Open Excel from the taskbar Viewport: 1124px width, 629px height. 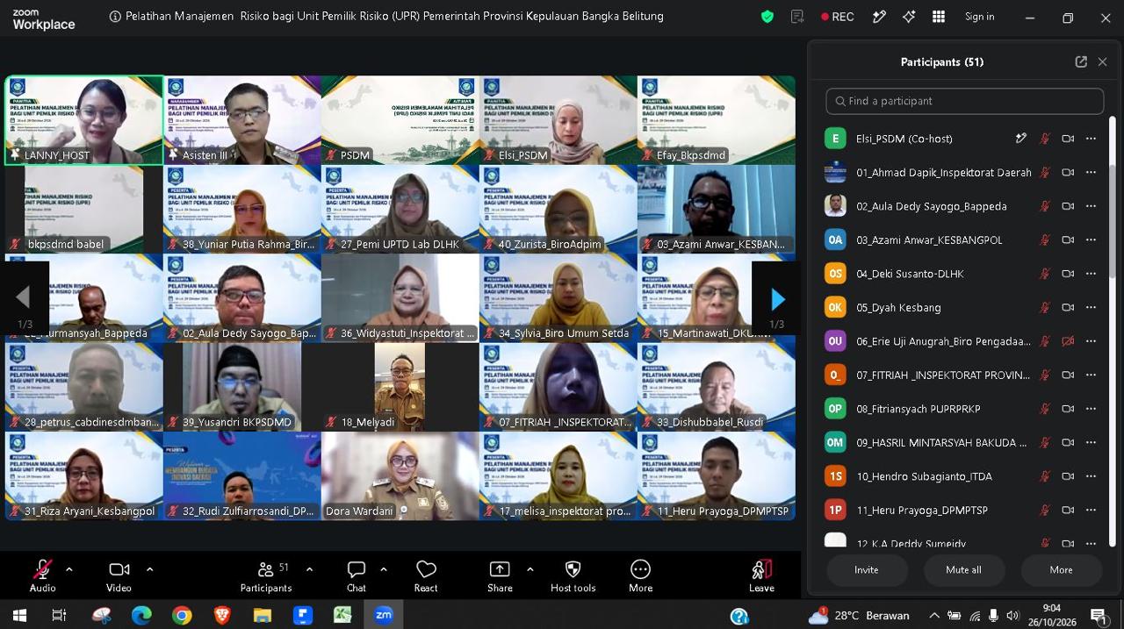coord(342,615)
